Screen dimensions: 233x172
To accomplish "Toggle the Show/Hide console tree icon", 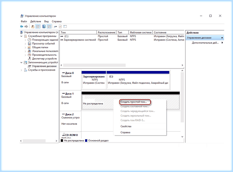I will coord(38,27).
